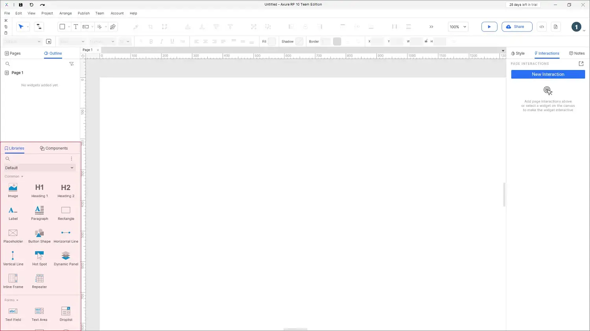Click the New Interaction button
The image size is (590, 331).
[x=548, y=74]
